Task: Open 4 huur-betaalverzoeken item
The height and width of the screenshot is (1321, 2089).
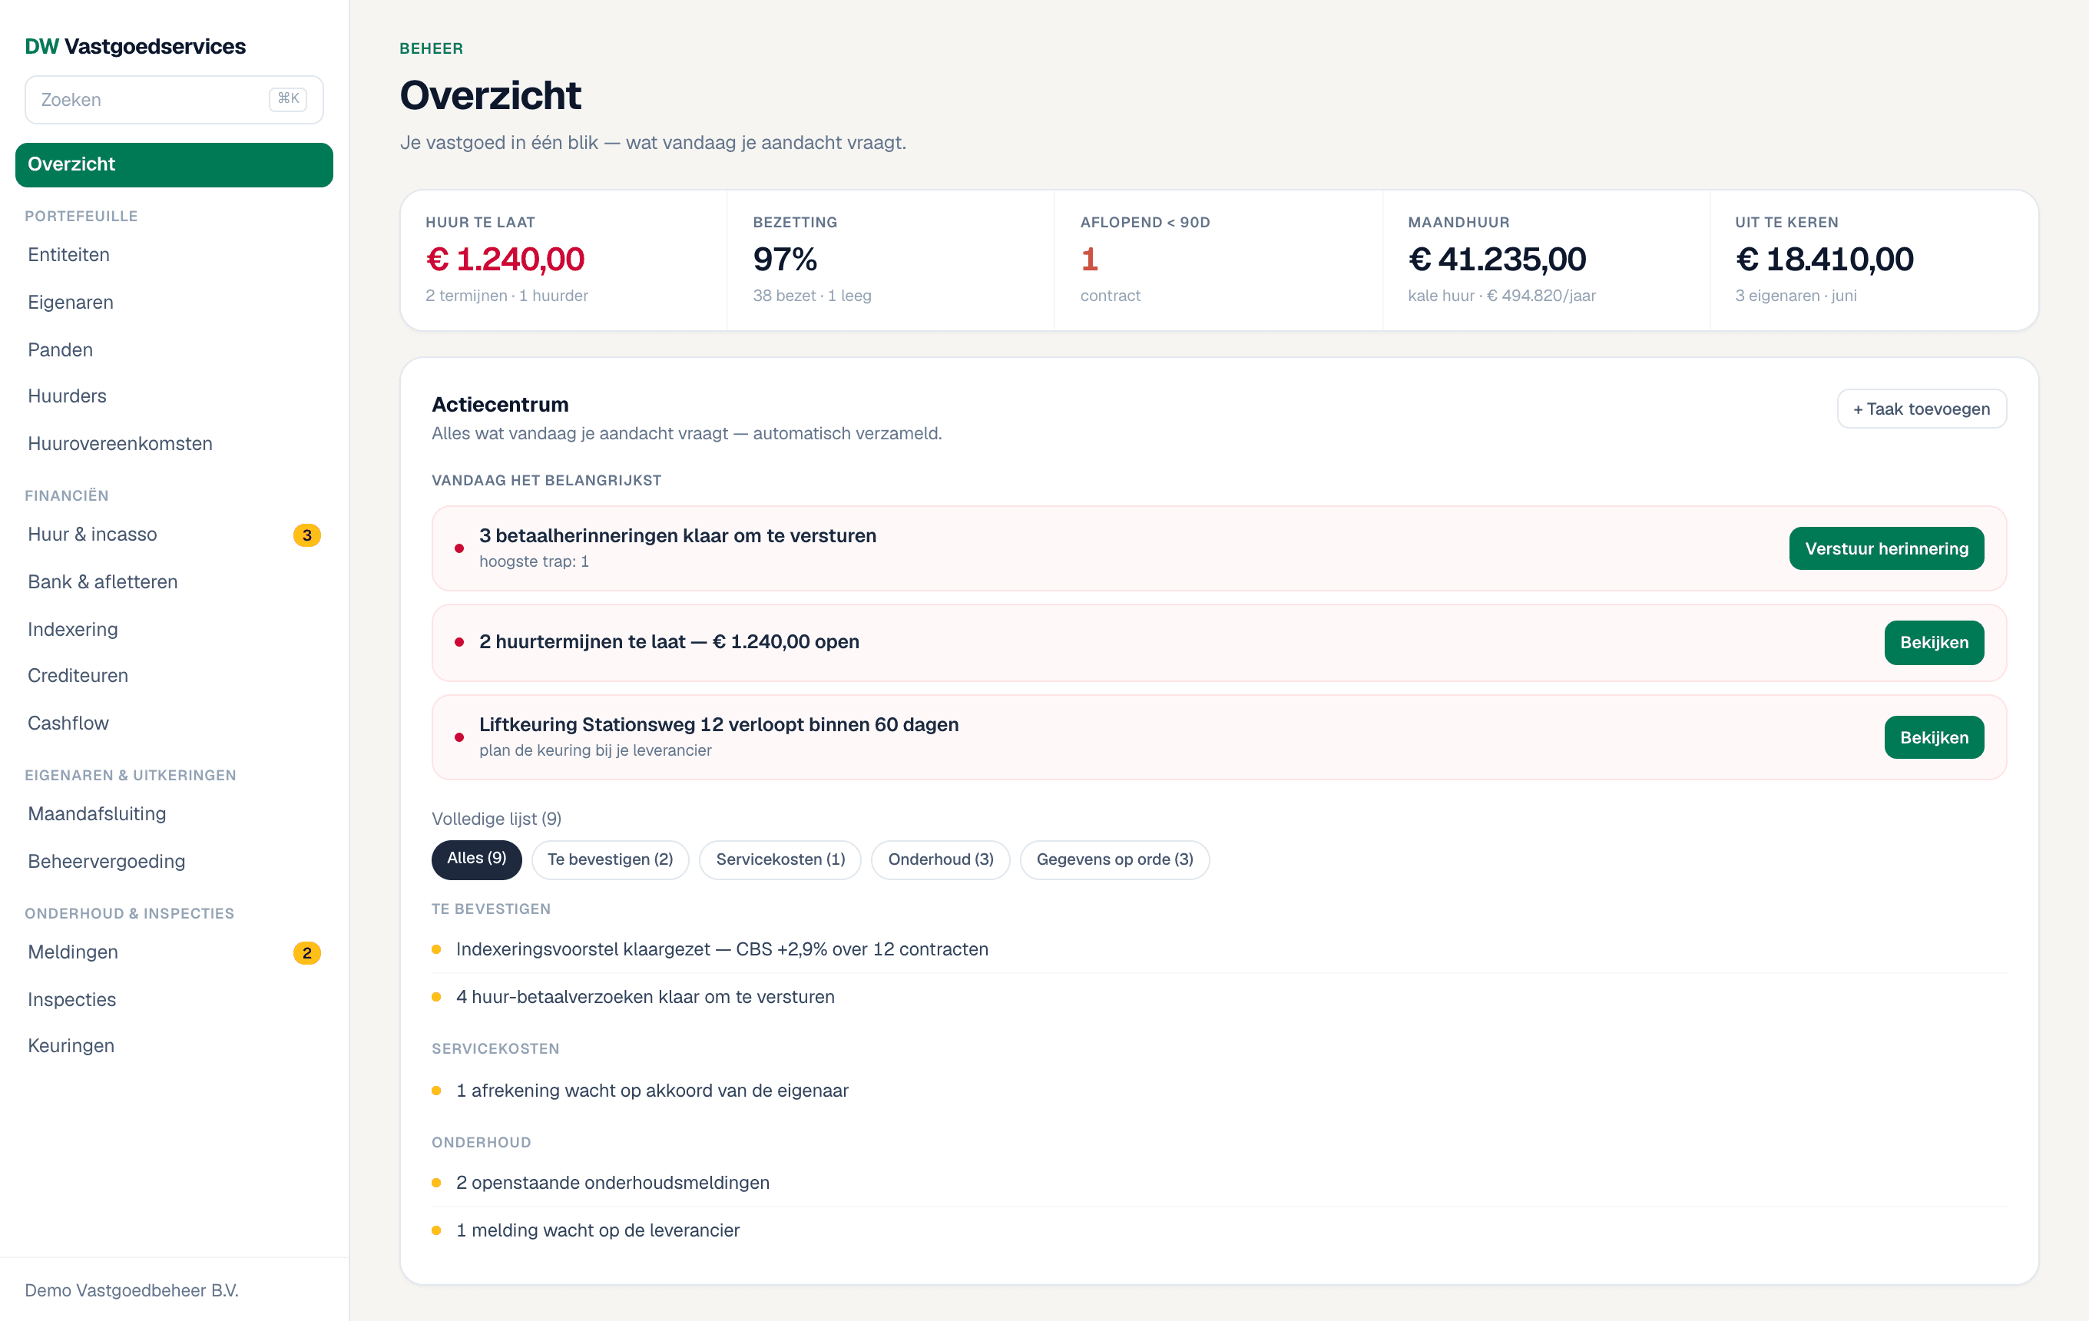Action: [x=1219, y=997]
